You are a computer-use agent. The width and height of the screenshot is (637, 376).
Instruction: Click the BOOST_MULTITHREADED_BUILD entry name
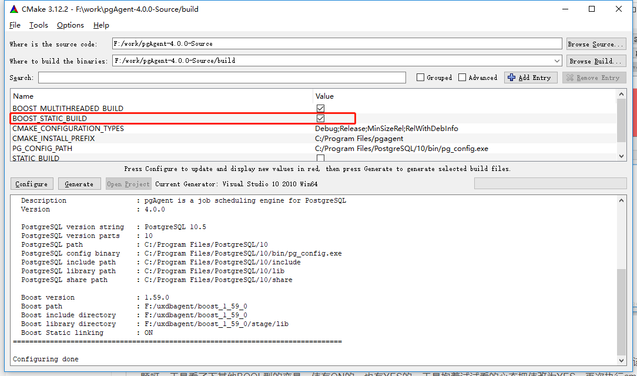pos(68,109)
